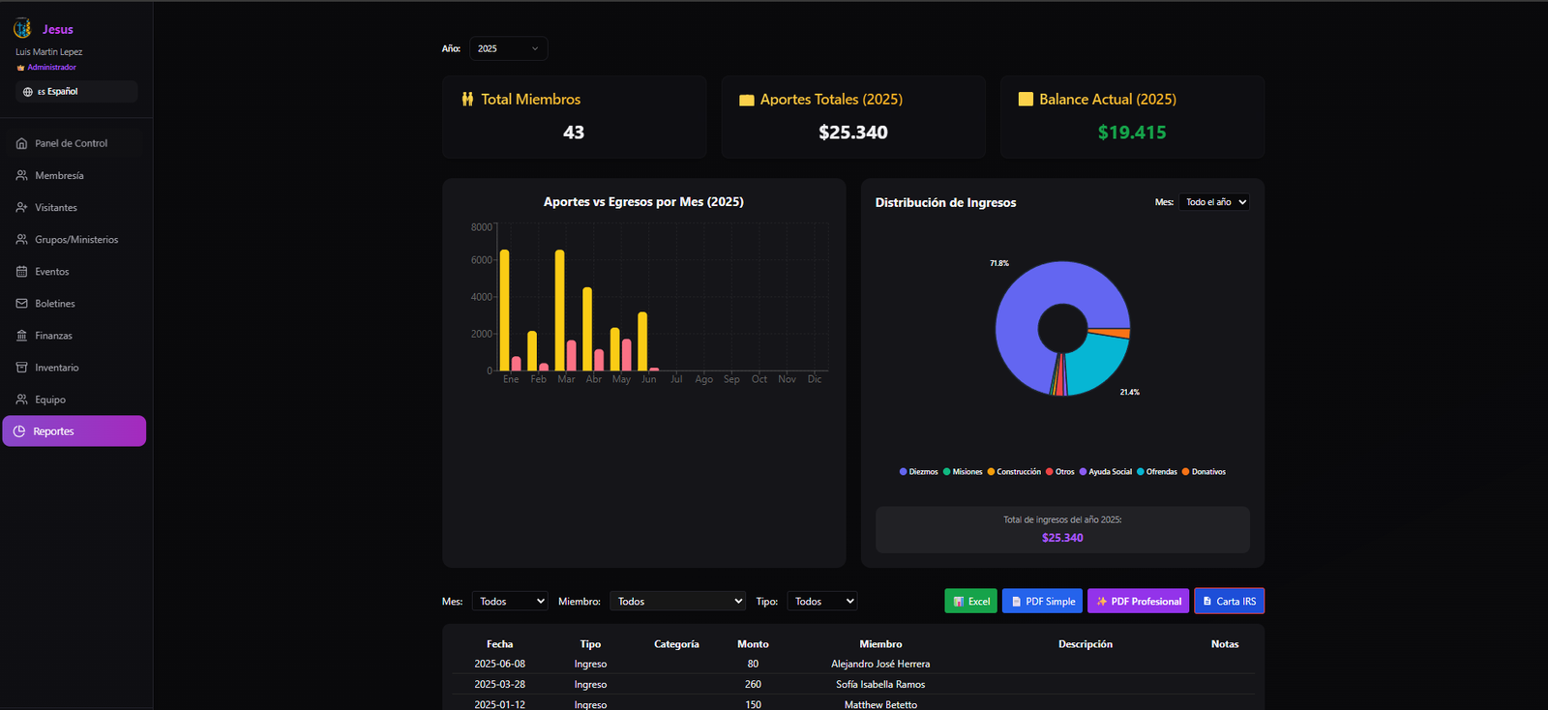Click the church logo icon beside Jesus

point(22,29)
